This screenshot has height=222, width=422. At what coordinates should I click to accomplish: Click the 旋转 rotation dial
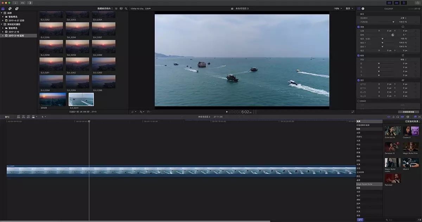(x=393, y=35)
